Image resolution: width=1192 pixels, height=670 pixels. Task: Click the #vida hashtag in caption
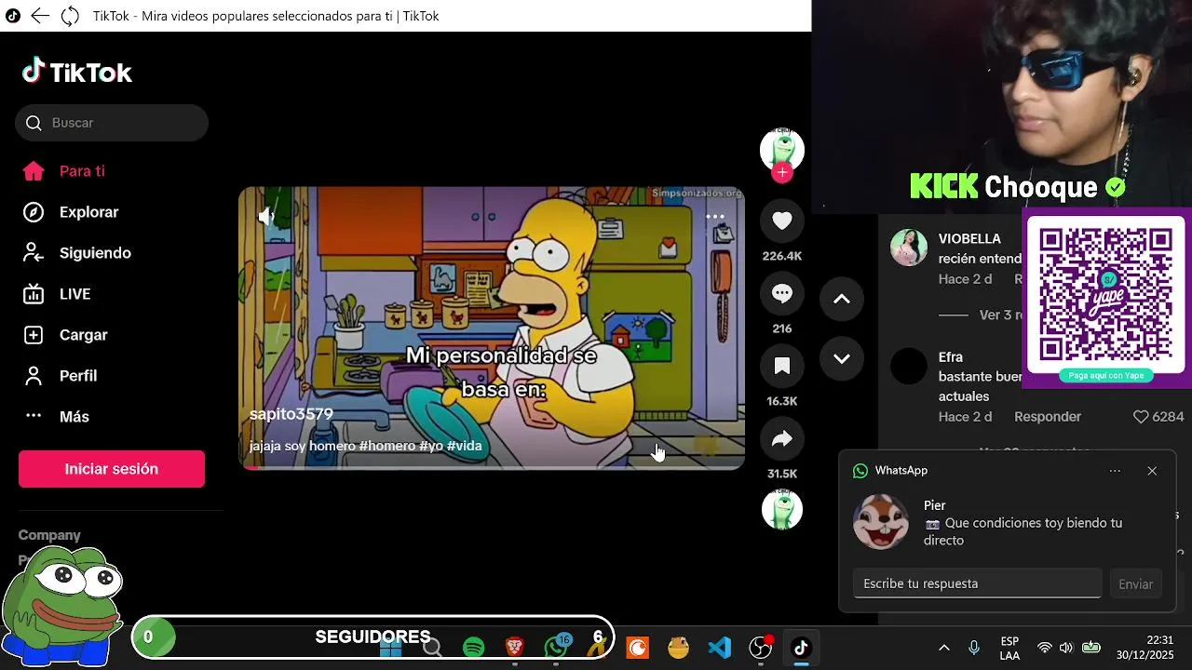[x=465, y=446]
